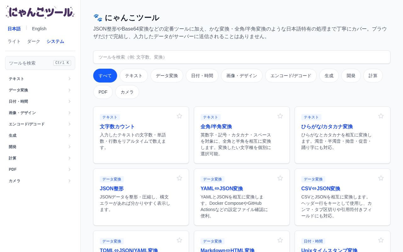Expand the 生成 sidebar category
The width and height of the screenshot is (403, 252).
pos(40,135)
